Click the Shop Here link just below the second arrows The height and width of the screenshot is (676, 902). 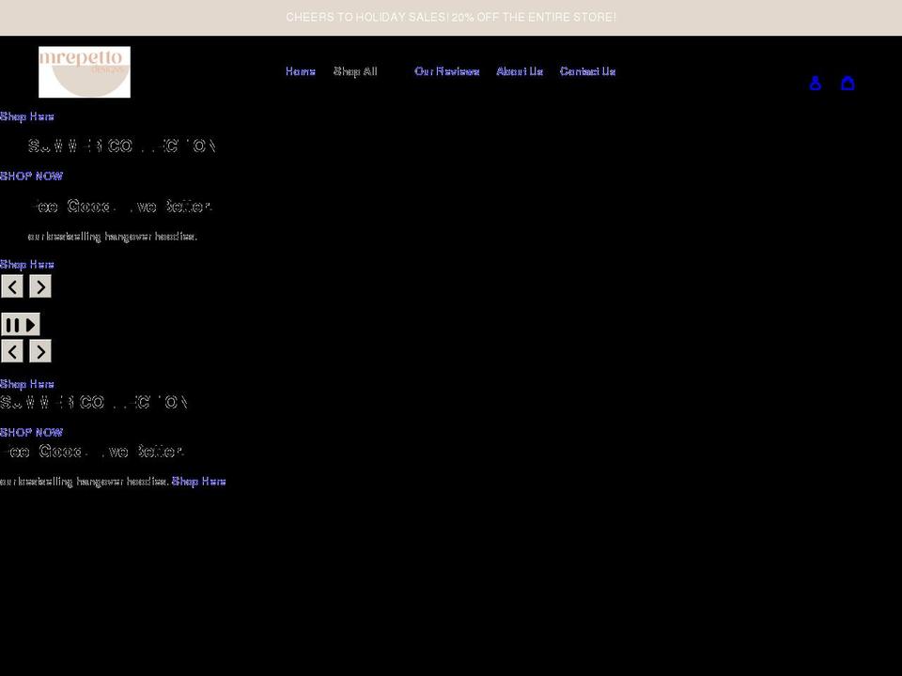point(27,384)
